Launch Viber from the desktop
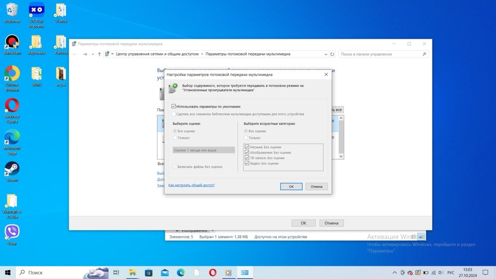 (x=12, y=235)
